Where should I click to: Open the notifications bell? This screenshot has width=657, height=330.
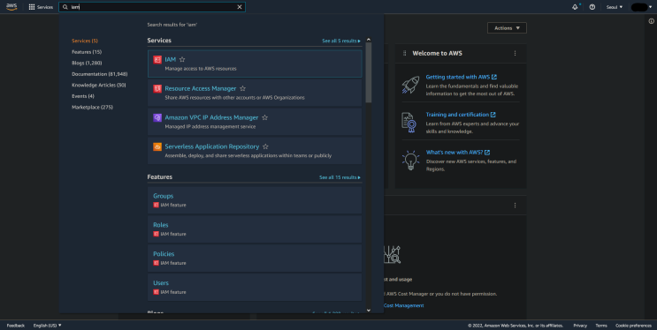(575, 7)
